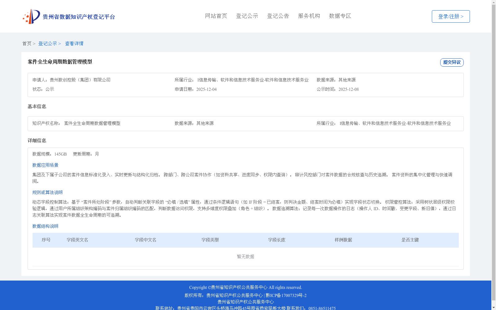Click the 暂无数据 empty table message
The image size is (496, 310).
(246, 257)
